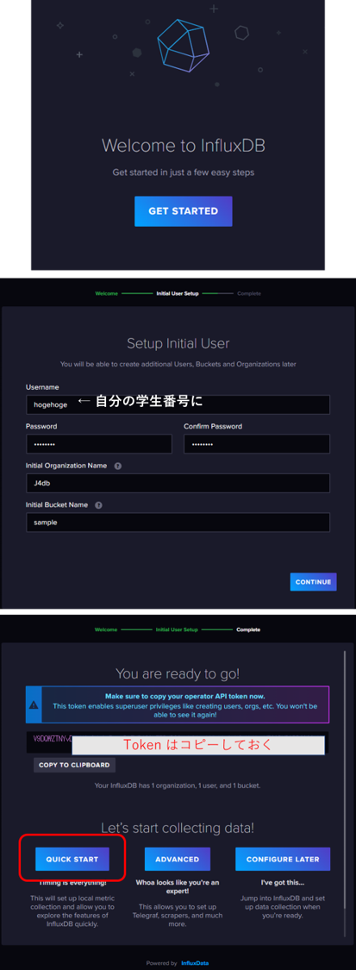The image size is (356, 970).
Task: Click the warning triangle icon in the token alert
Action: [x=34, y=704]
